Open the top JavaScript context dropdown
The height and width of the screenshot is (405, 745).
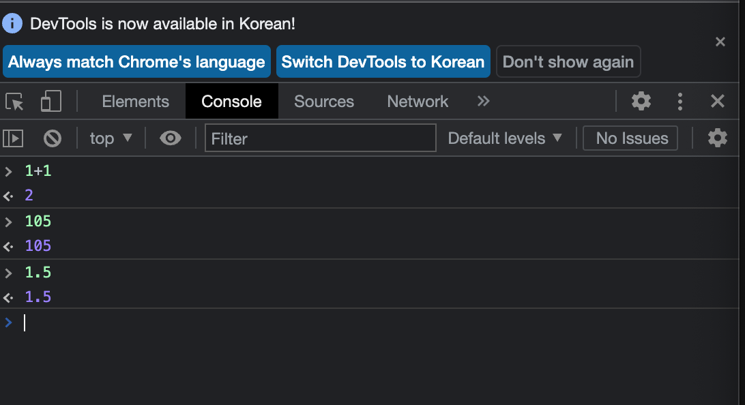[111, 138]
